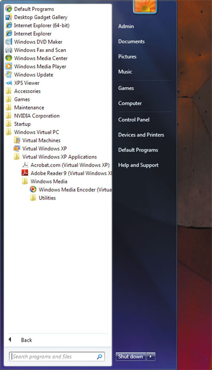Click the Search programs and files box
This screenshot has height=370, width=212.
coord(57,356)
